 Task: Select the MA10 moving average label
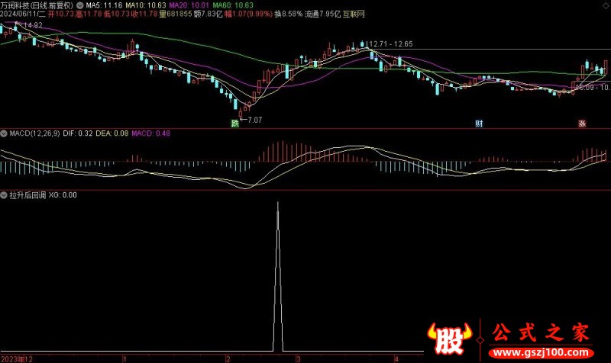(146, 4)
